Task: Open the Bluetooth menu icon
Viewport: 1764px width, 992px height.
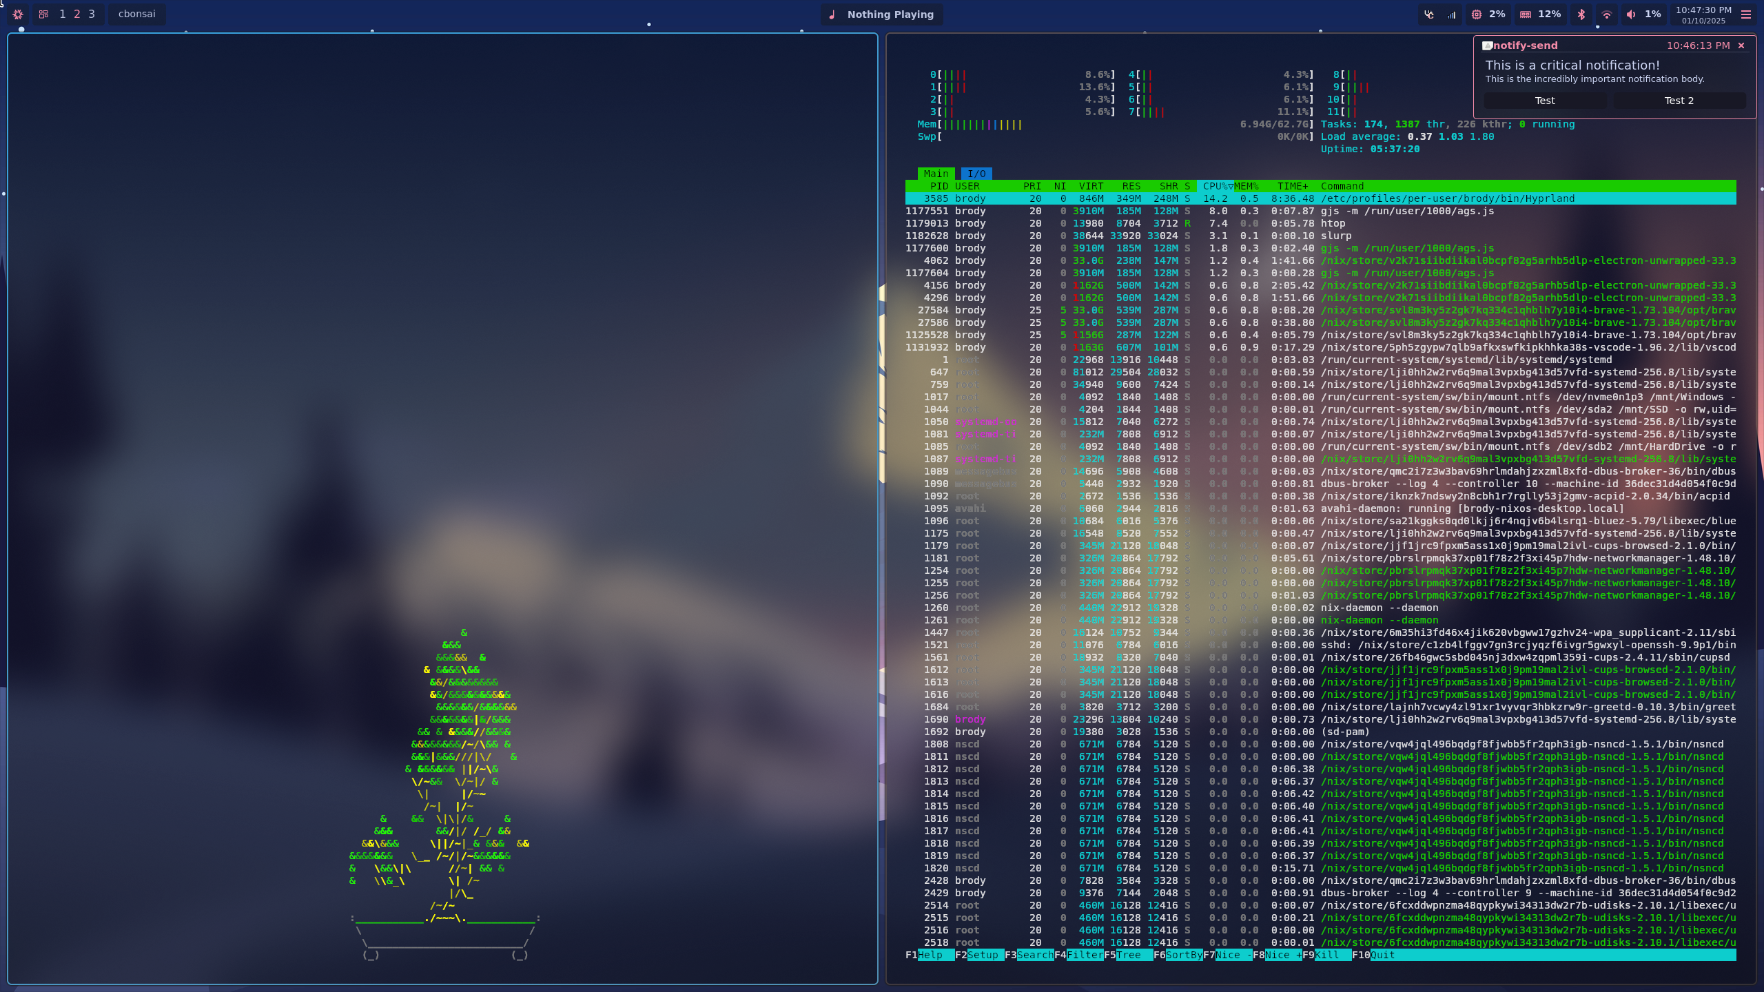Action: pyautogui.click(x=1581, y=14)
